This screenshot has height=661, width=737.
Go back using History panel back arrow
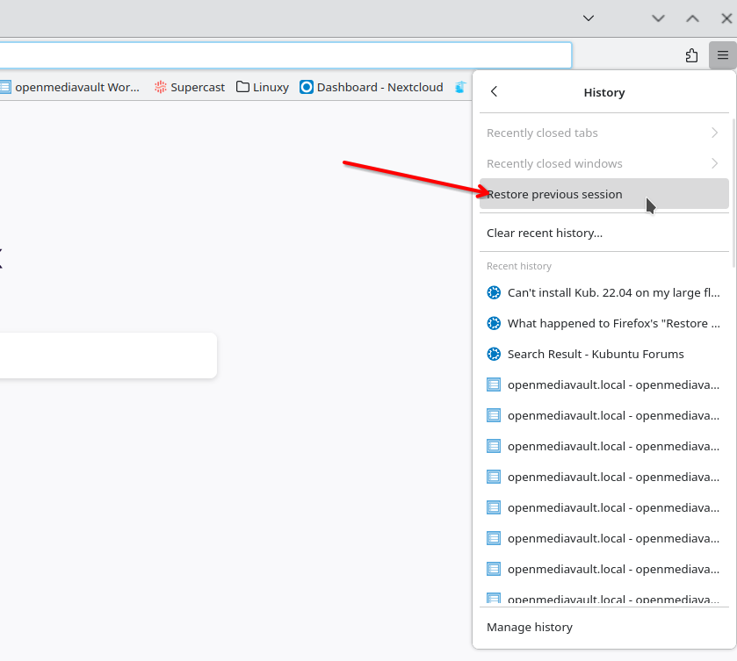(494, 92)
